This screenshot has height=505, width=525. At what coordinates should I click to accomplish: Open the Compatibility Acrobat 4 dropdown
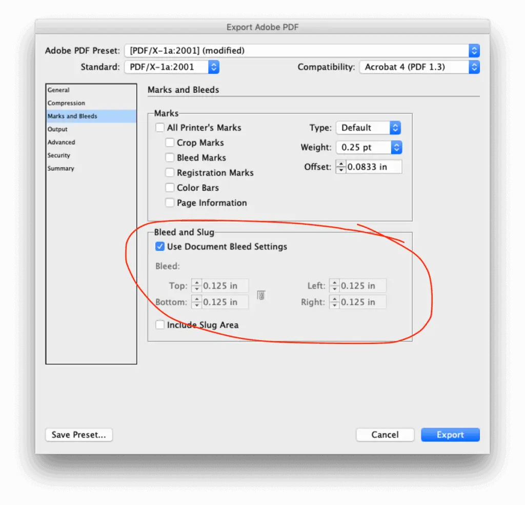[x=419, y=67]
